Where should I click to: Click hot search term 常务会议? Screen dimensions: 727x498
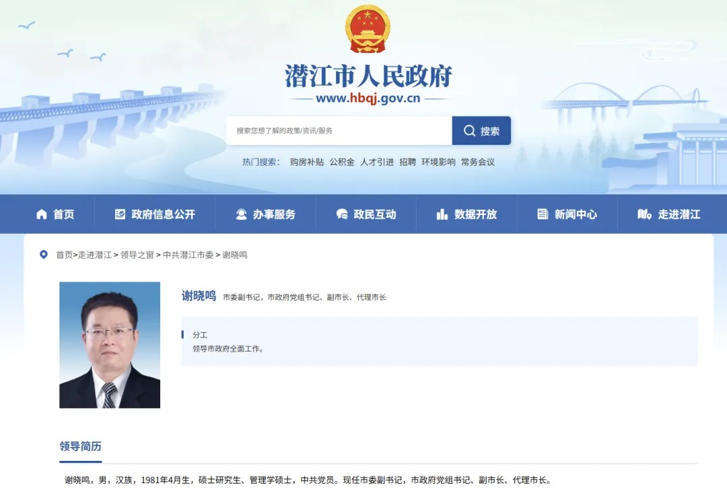point(477,162)
